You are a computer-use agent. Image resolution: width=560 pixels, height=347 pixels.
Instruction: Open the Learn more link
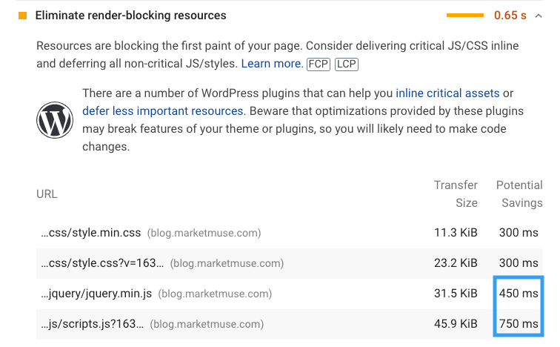tap(271, 64)
